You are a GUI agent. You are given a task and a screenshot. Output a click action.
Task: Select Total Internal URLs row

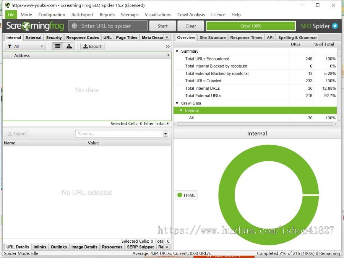[255, 88]
